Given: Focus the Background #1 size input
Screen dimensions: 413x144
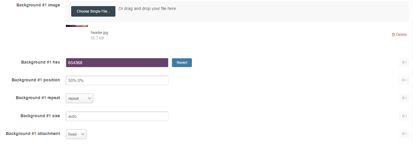Looking at the screenshot, I should click(x=117, y=116).
